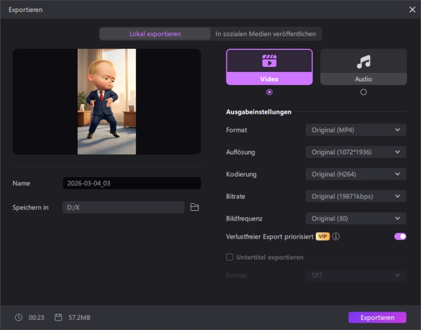Open the Format dropdown Original (MP4)
Screen dimensions: 421x330
356,130
